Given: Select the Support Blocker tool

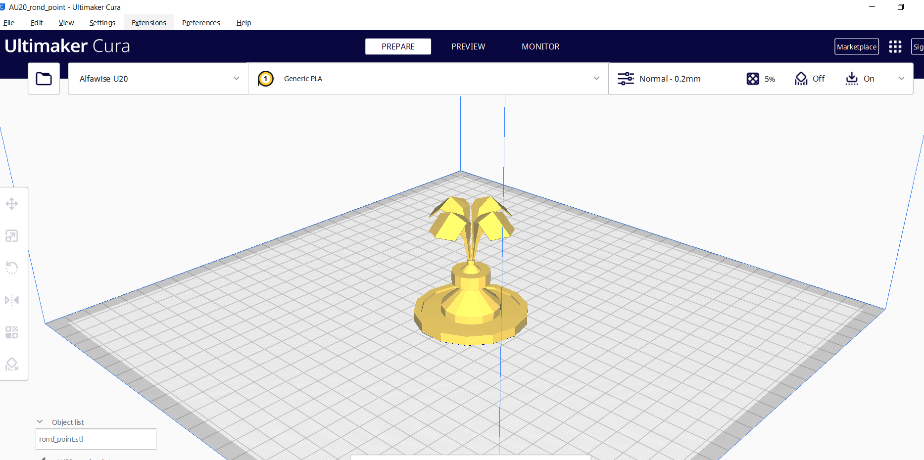Looking at the screenshot, I should point(12,365).
